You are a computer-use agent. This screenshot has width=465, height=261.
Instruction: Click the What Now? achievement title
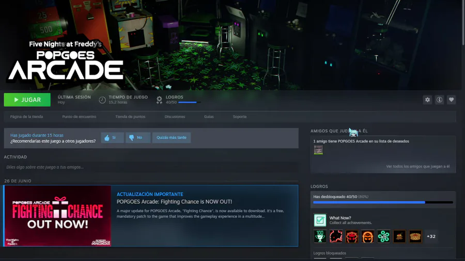340,218
